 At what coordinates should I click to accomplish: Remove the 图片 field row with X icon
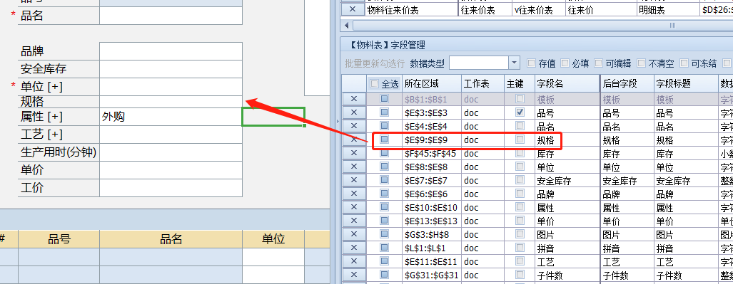354,235
